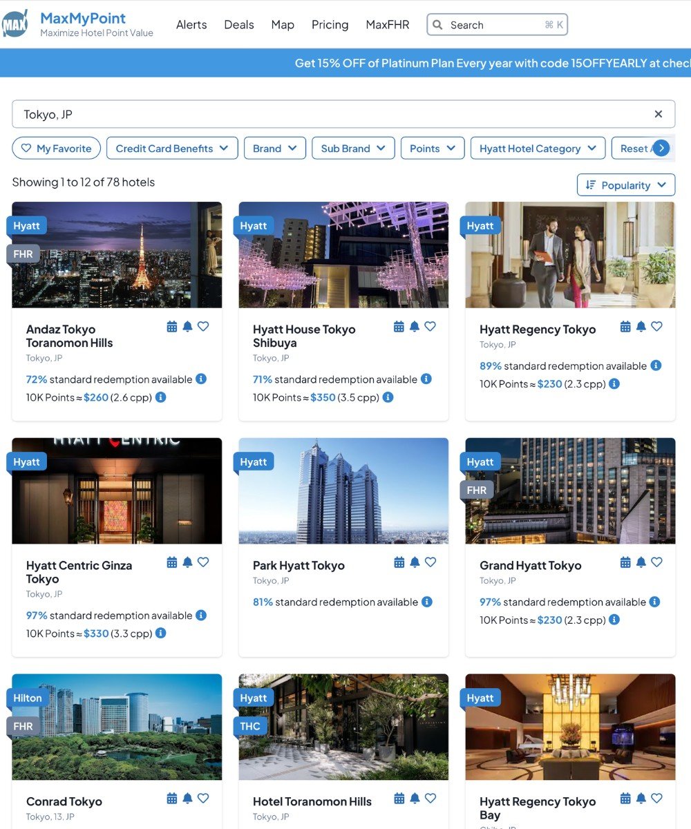Show info for Andaz Tokyo 72% redemption
691x829 pixels.
click(x=201, y=379)
